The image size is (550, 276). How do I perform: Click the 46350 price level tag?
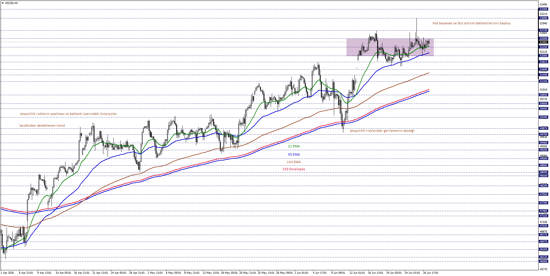click(543, 249)
